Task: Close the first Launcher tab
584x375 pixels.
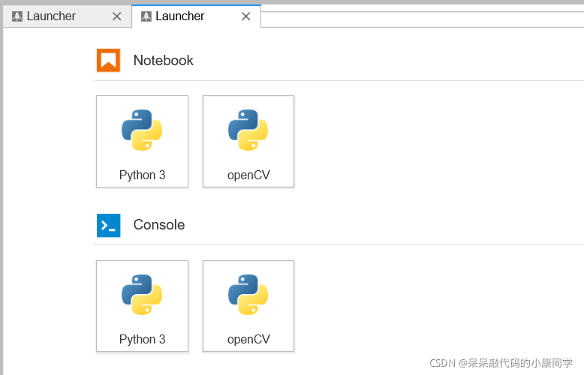Action: point(117,16)
